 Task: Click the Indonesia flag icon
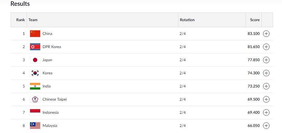tap(35, 112)
